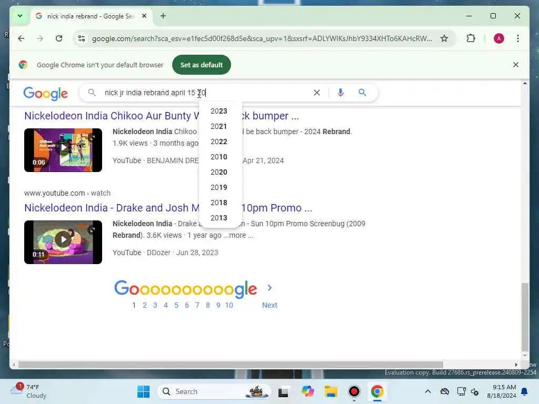
Task: Click the Chrome icon in the taskbar
Action: pos(377,391)
